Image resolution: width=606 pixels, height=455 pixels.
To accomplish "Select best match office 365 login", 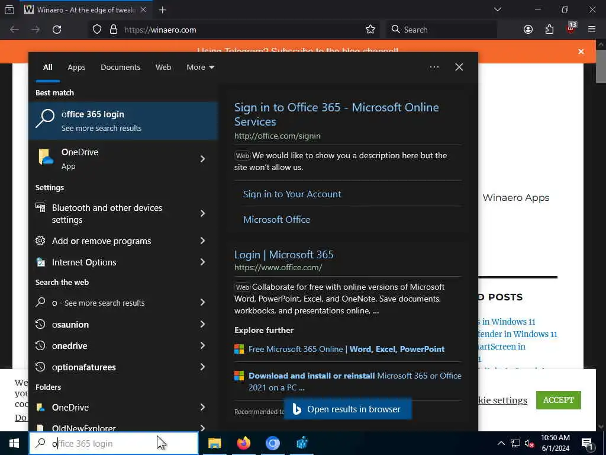I will point(123,121).
